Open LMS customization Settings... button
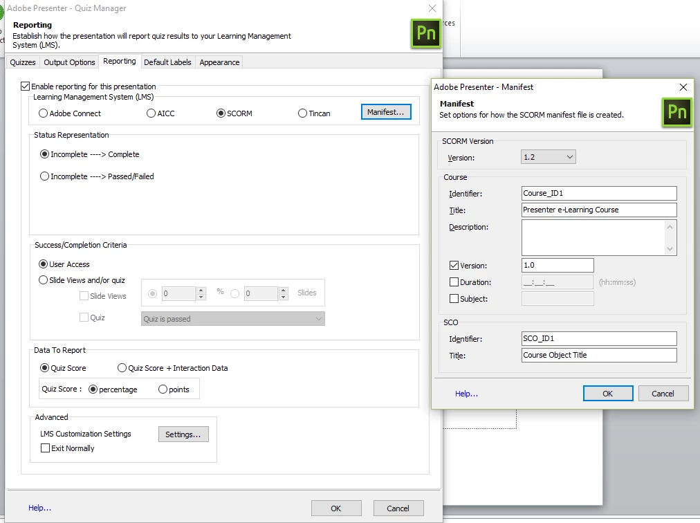700x523 pixels. coord(183,434)
